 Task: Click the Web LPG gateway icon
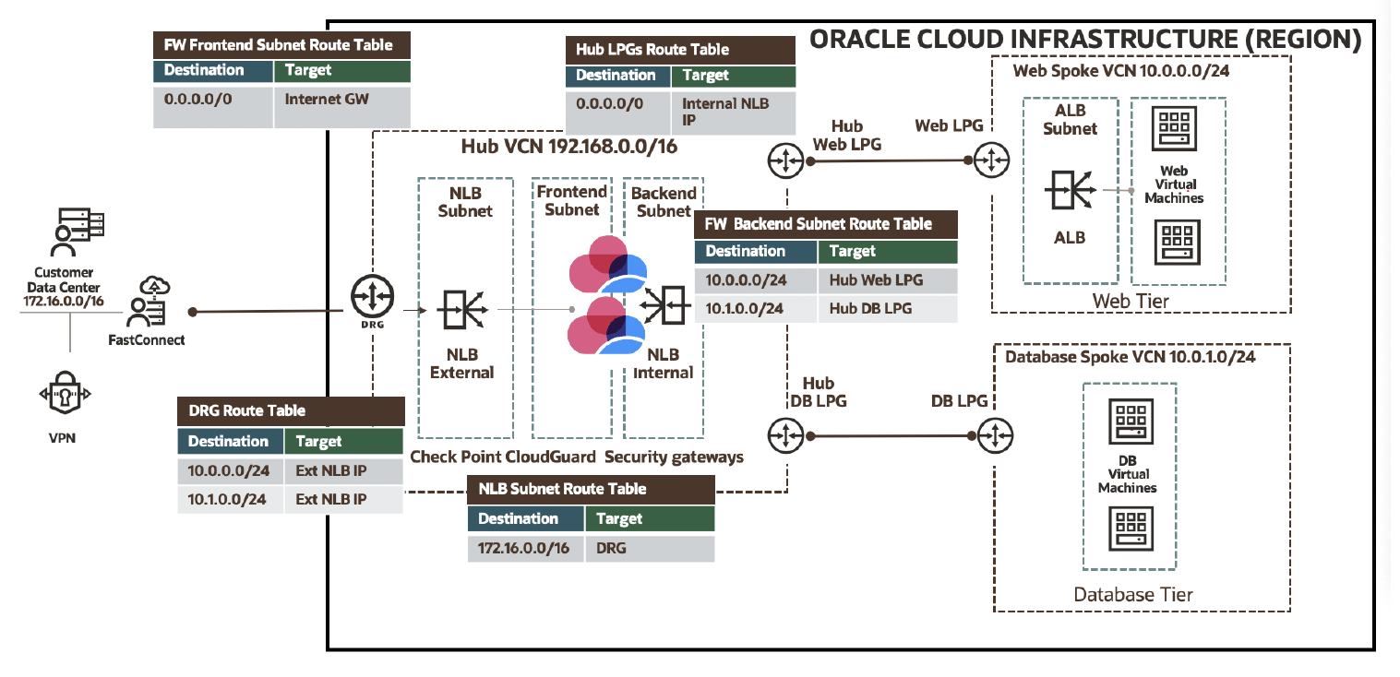[x=992, y=160]
